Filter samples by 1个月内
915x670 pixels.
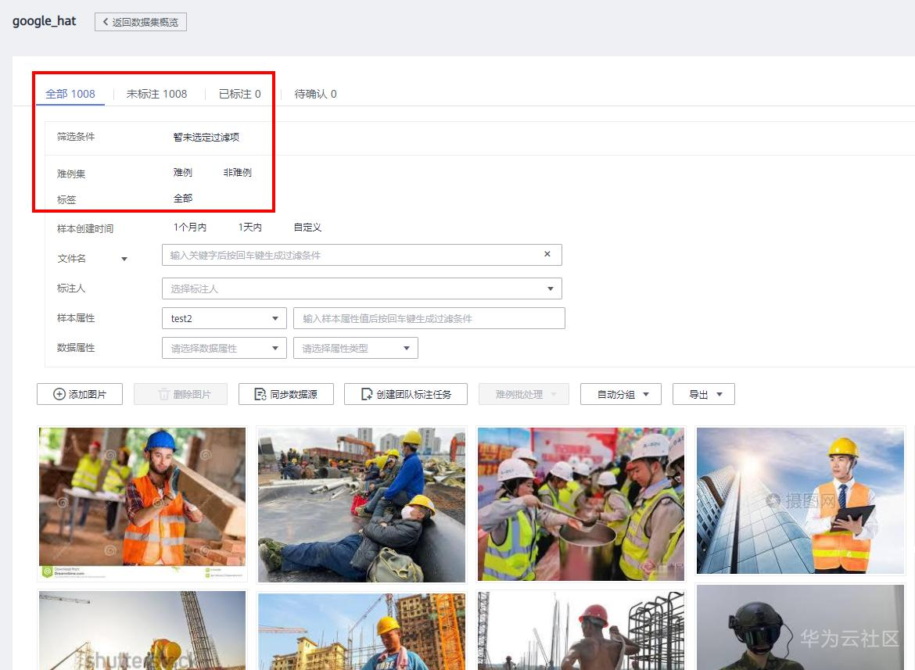click(x=190, y=228)
